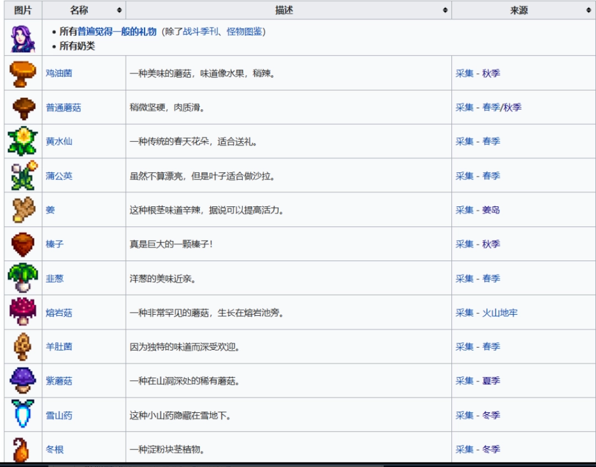The width and height of the screenshot is (596, 467).
Task: Click the 鸡油菌 chanterelle mushroom icon
Action: 23,74
